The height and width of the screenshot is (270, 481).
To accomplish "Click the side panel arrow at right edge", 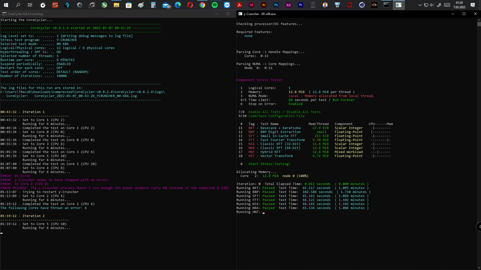I will pyautogui.click(x=479, y=227).
